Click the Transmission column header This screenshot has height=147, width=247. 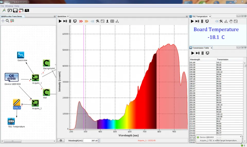[x=230, y=60]
